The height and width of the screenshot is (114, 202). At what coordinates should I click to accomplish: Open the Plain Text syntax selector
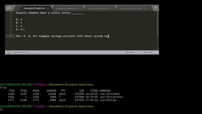(x=148, y=52)
